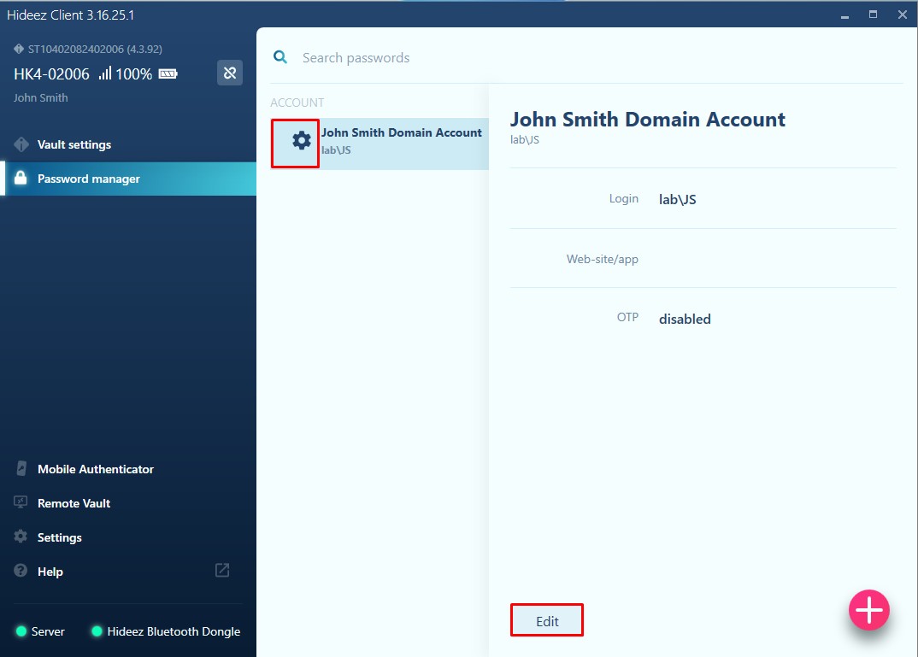Click the Remote Vault monitor icon
This screenshot has height=657, width=918.
(x=21, y=503)
